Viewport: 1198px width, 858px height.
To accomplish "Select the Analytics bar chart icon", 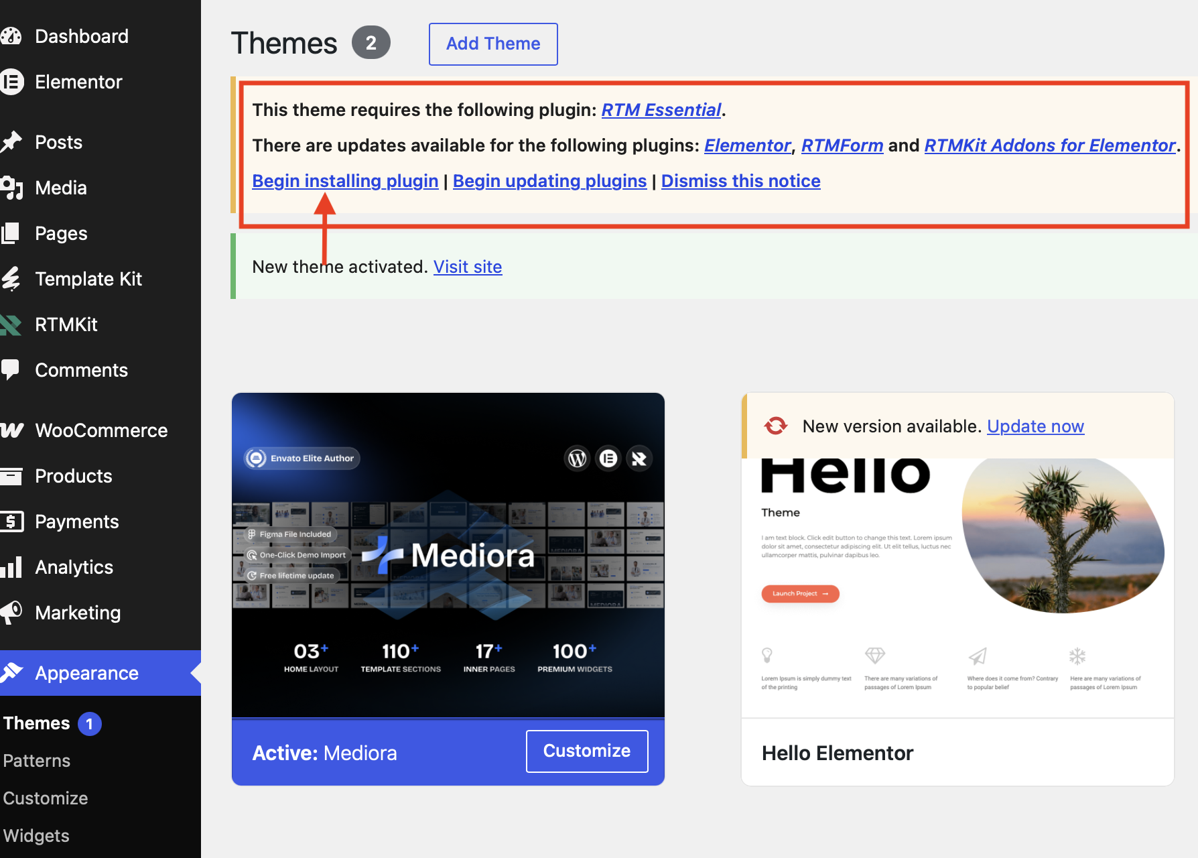I will tap(11, 567).
